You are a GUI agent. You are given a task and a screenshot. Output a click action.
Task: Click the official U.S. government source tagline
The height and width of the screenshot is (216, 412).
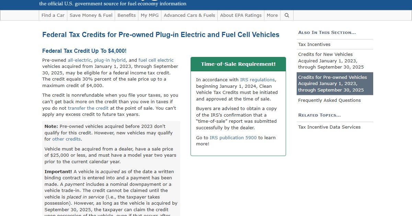tap(113, 4)
